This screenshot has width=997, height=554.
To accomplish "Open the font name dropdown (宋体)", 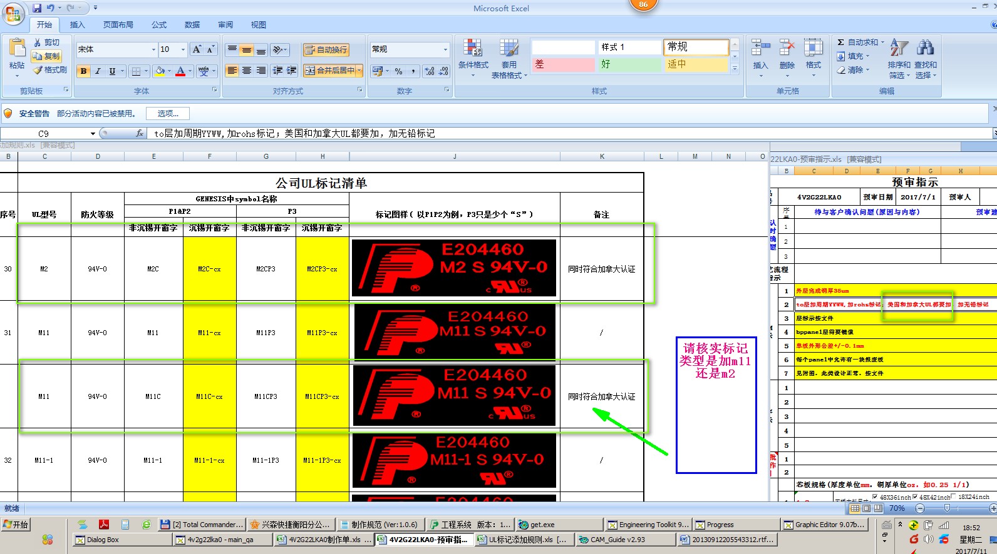I will (x=153, y=49).
